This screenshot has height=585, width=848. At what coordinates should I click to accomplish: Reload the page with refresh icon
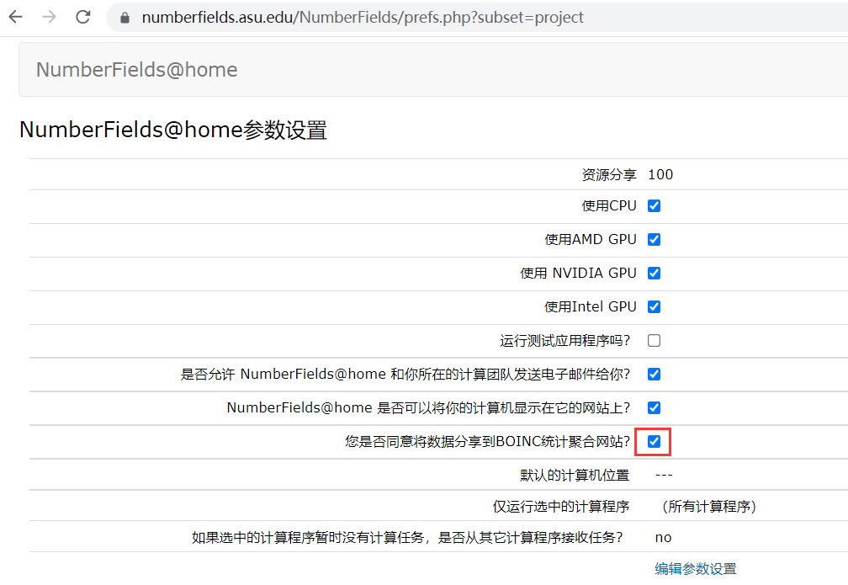click(x=82, y=17)
